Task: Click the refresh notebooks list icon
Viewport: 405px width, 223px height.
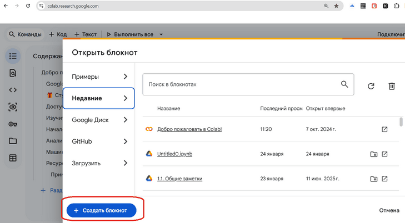Action: [371, 86]
